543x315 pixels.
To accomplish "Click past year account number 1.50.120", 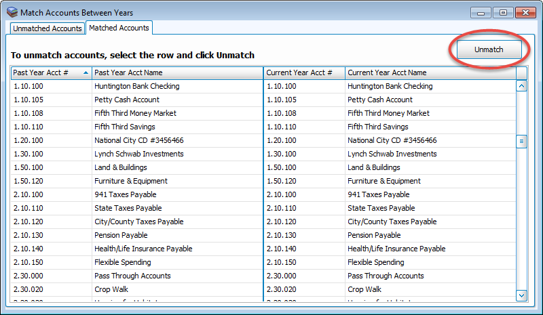I will point(28,181).
